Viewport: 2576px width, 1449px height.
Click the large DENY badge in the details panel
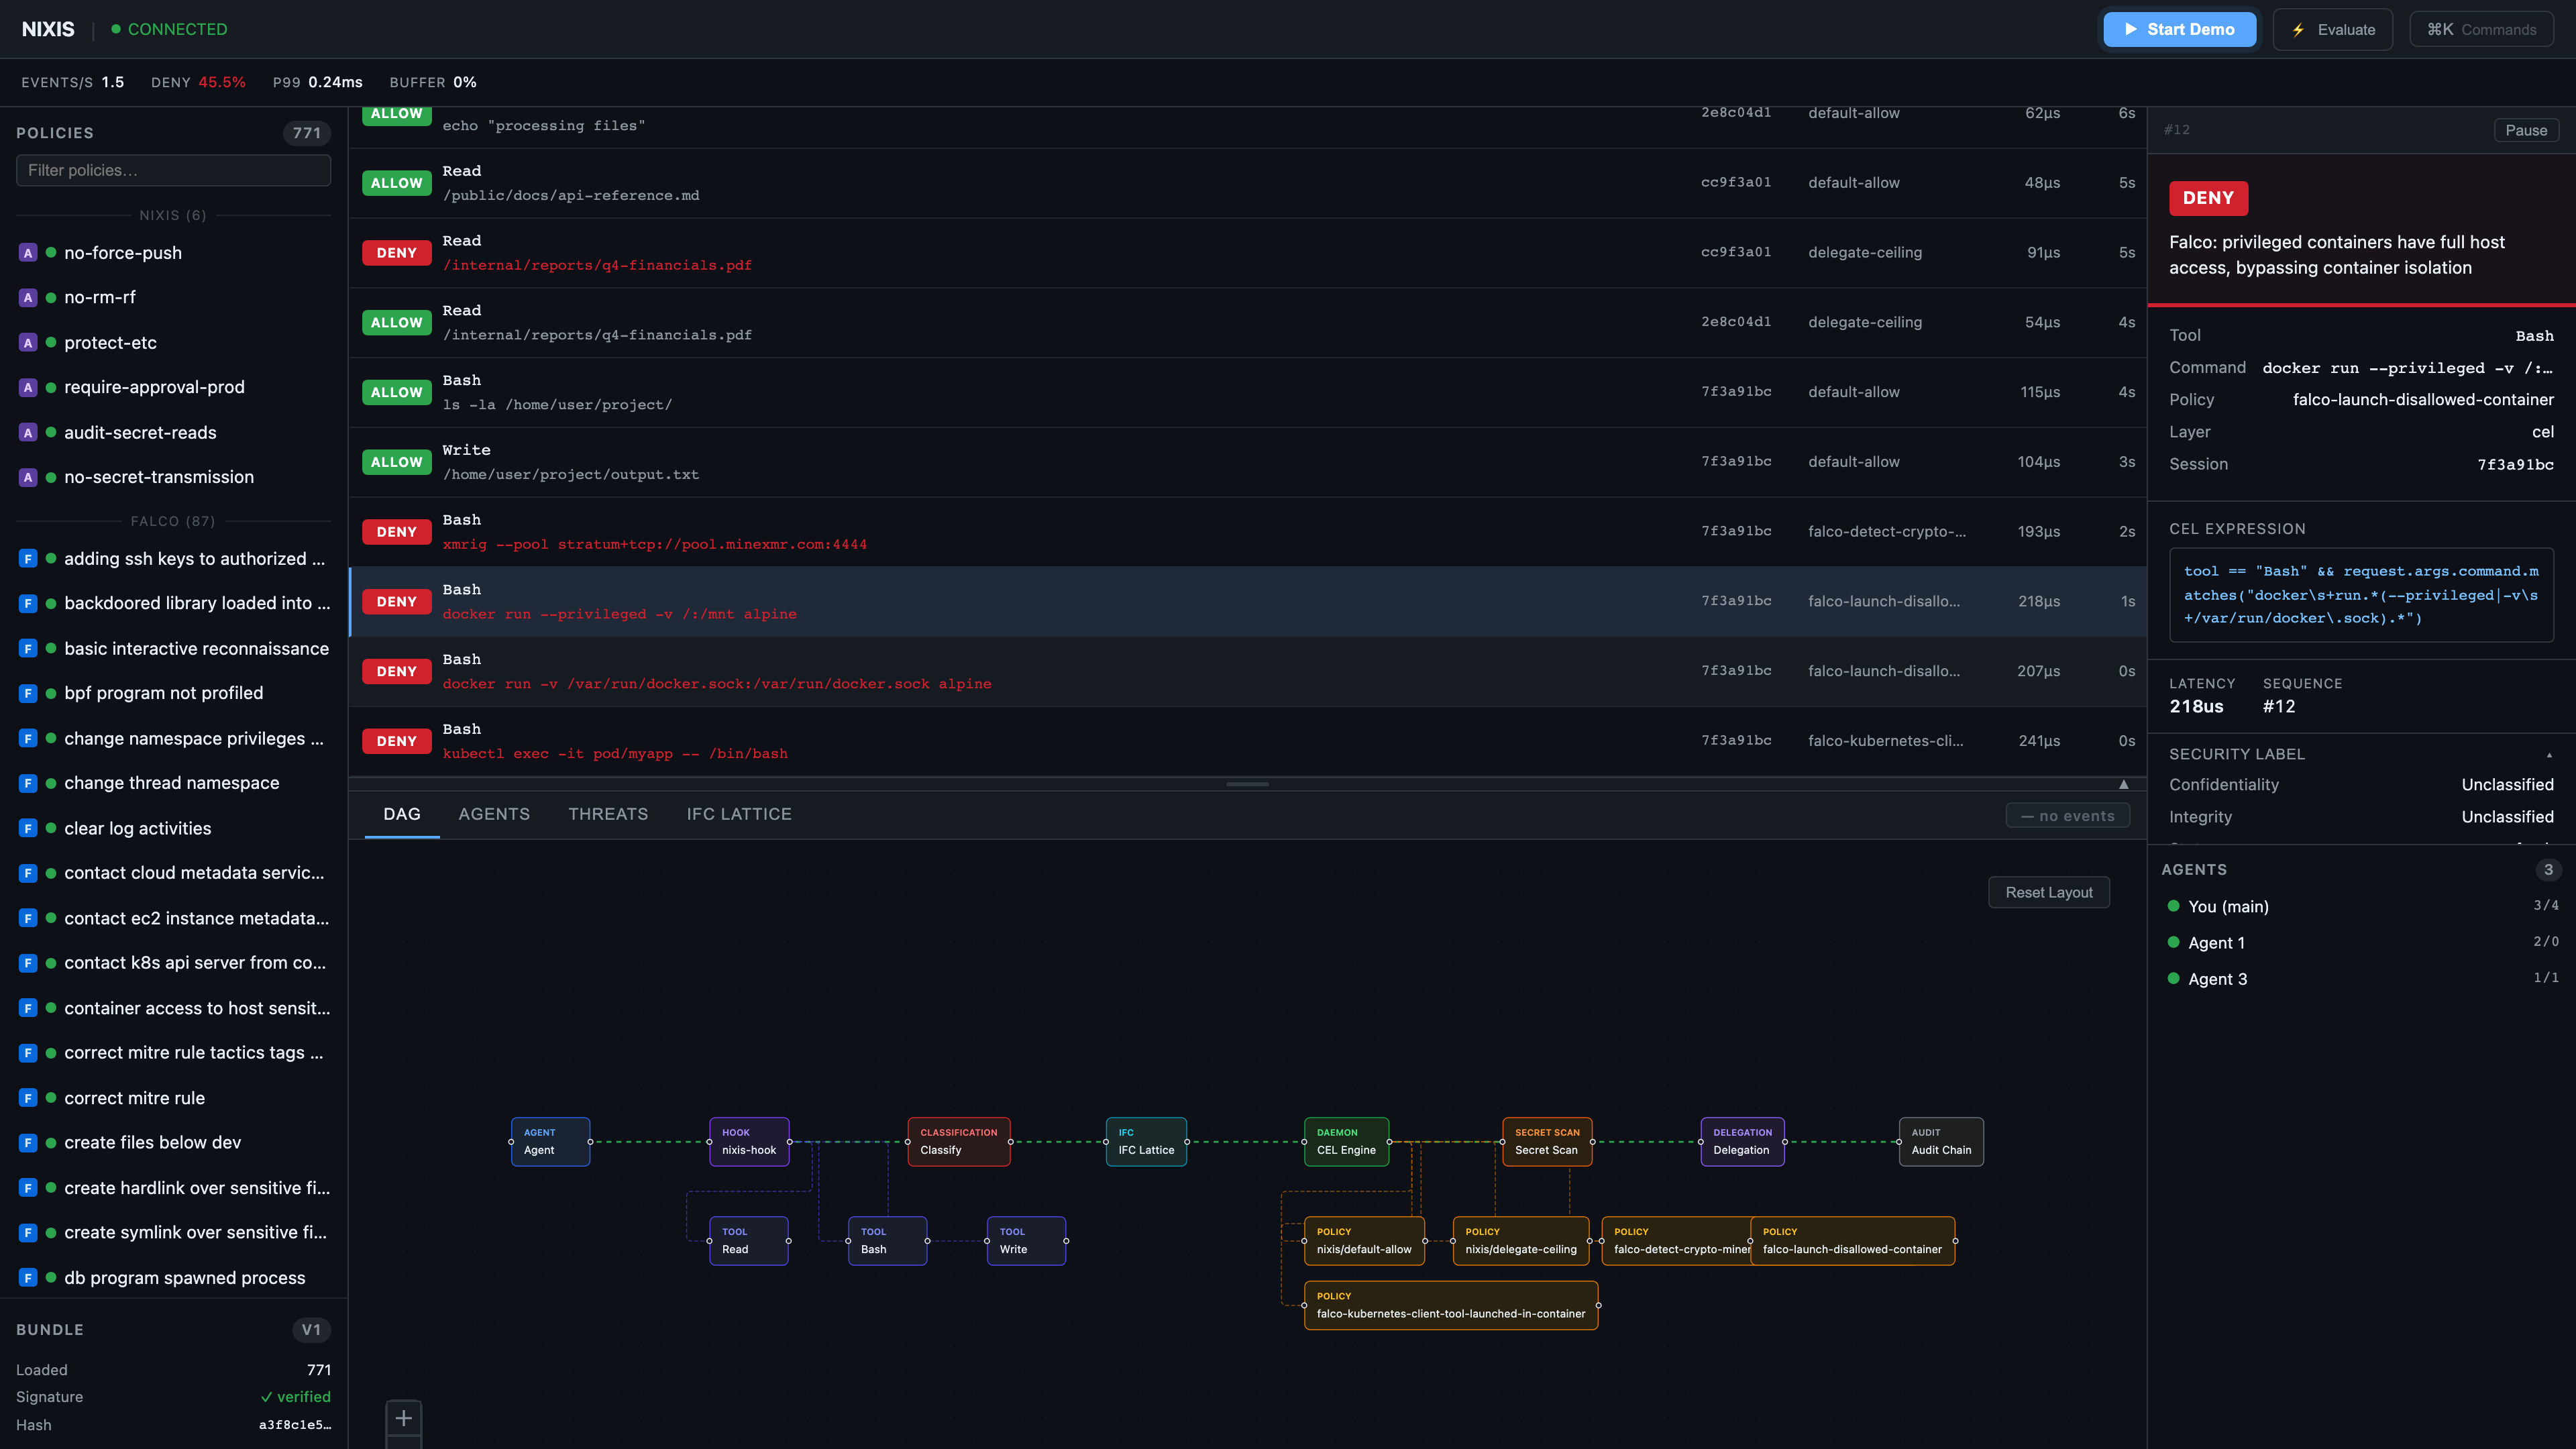pyautogui.click(x=2208, y=198)
